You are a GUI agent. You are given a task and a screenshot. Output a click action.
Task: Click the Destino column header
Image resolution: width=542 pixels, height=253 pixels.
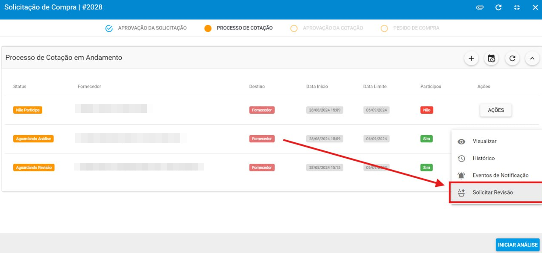pyautogui.click(x=257, y=86)
